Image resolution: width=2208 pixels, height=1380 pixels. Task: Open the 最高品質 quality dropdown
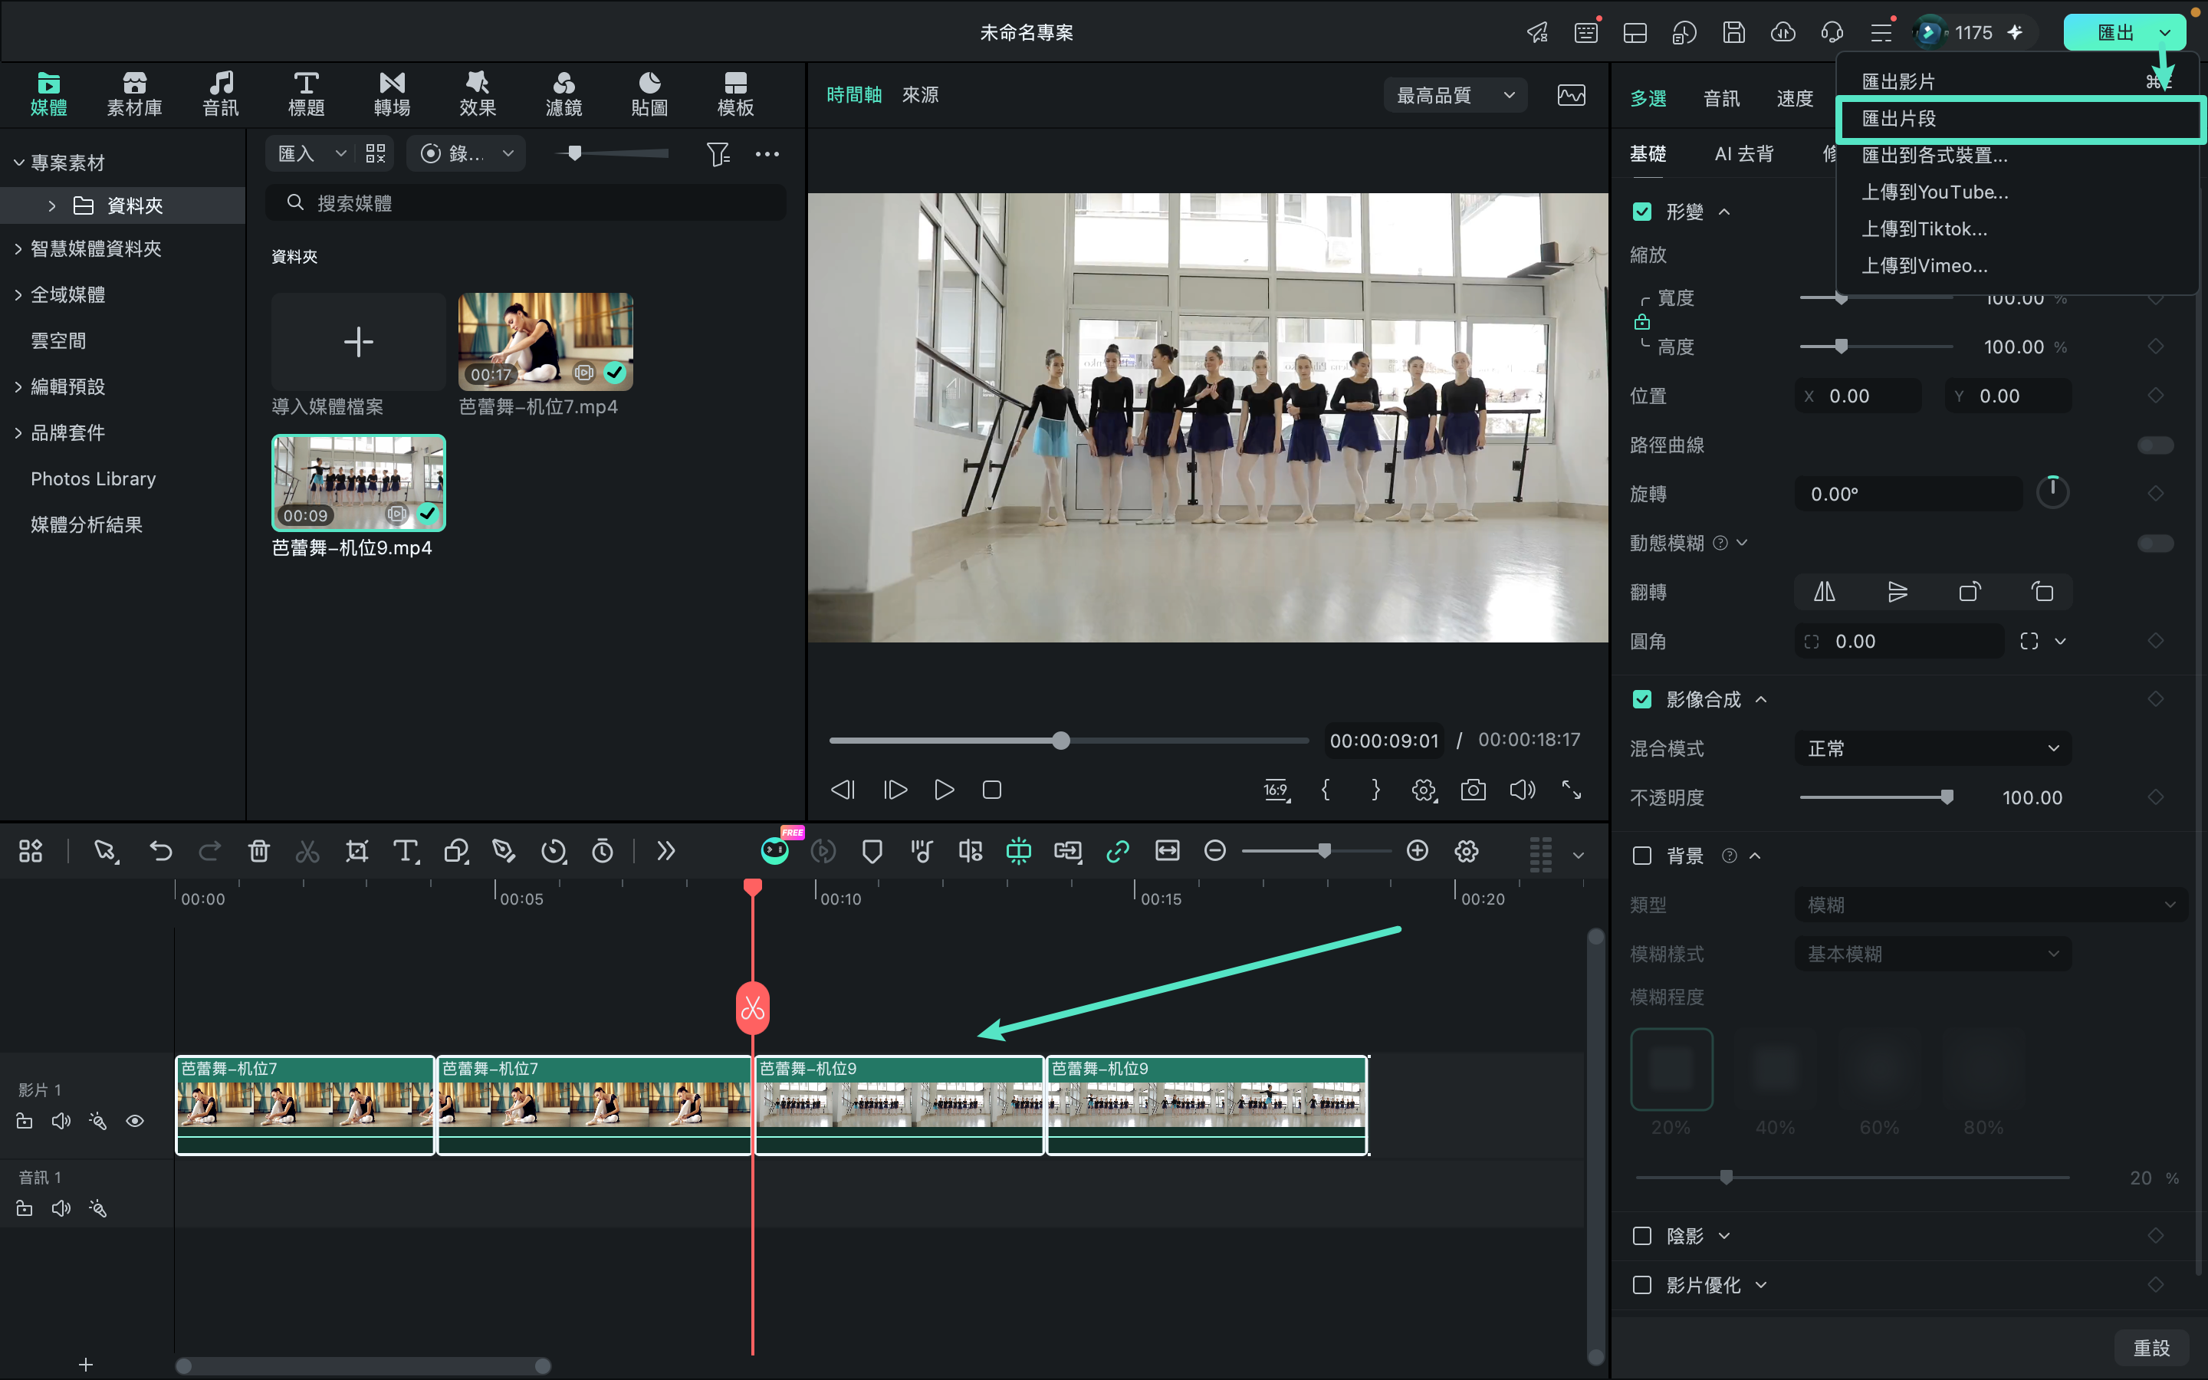coord(1455,95)
